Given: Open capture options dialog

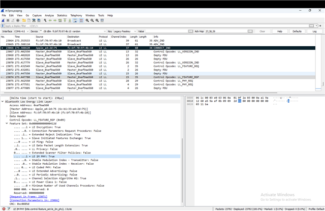Looking at the screenshot, I should pyautogui.click(x=18, y=20).
